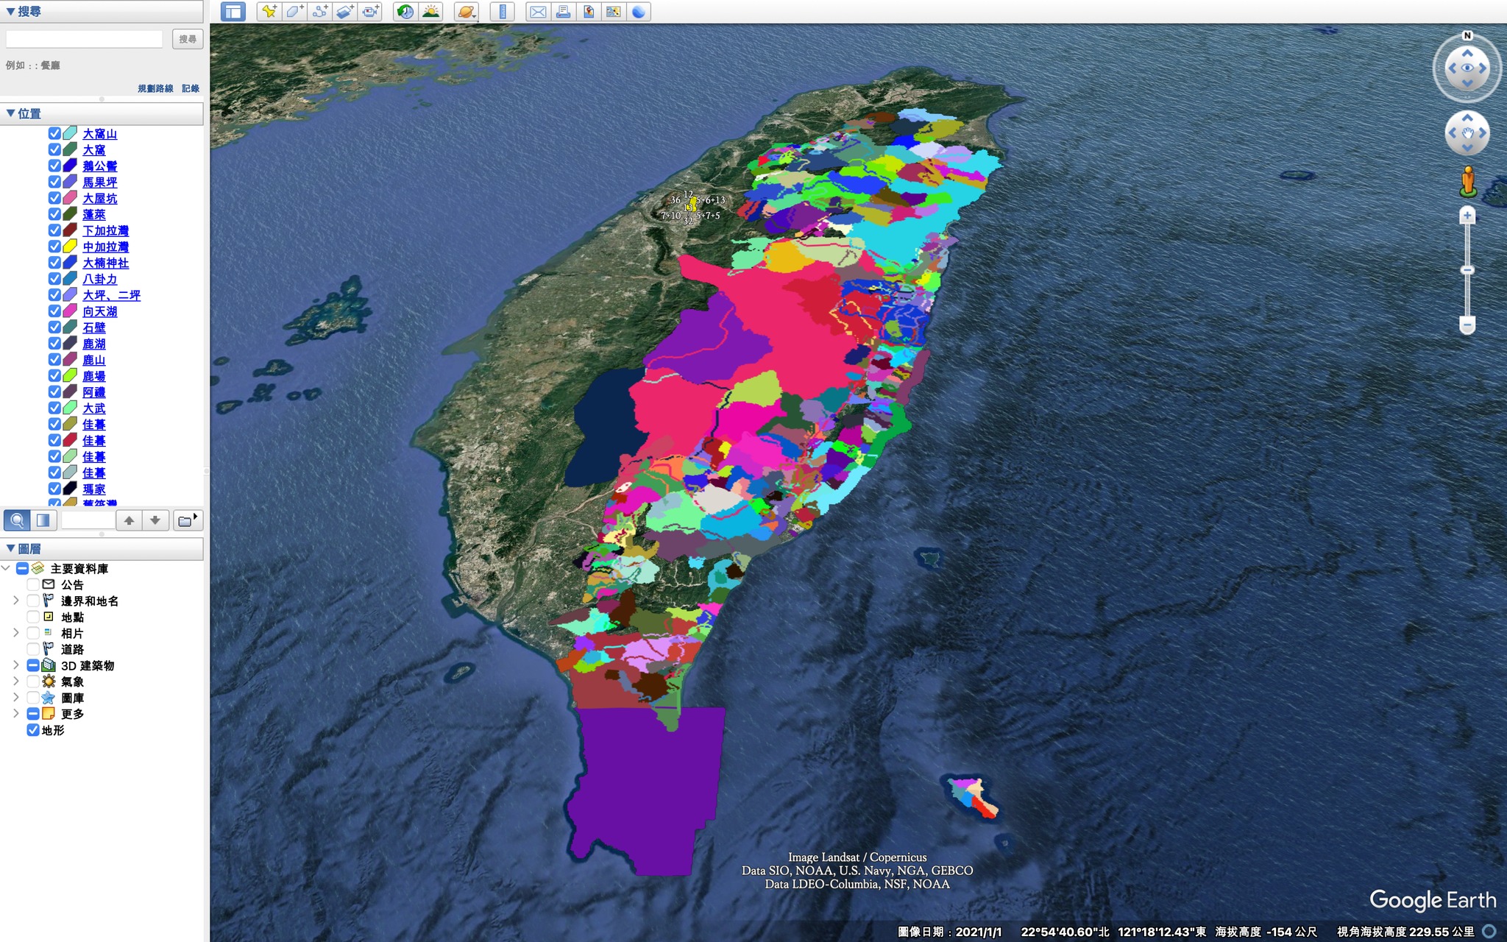Uncheck the 地形 terrain layer checkbox
The image size is (1507, 942).
tap(33, 730)
